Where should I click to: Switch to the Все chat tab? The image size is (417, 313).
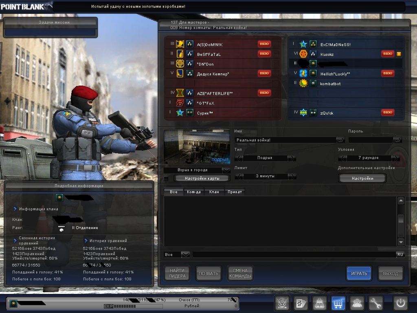pos(173,192)
